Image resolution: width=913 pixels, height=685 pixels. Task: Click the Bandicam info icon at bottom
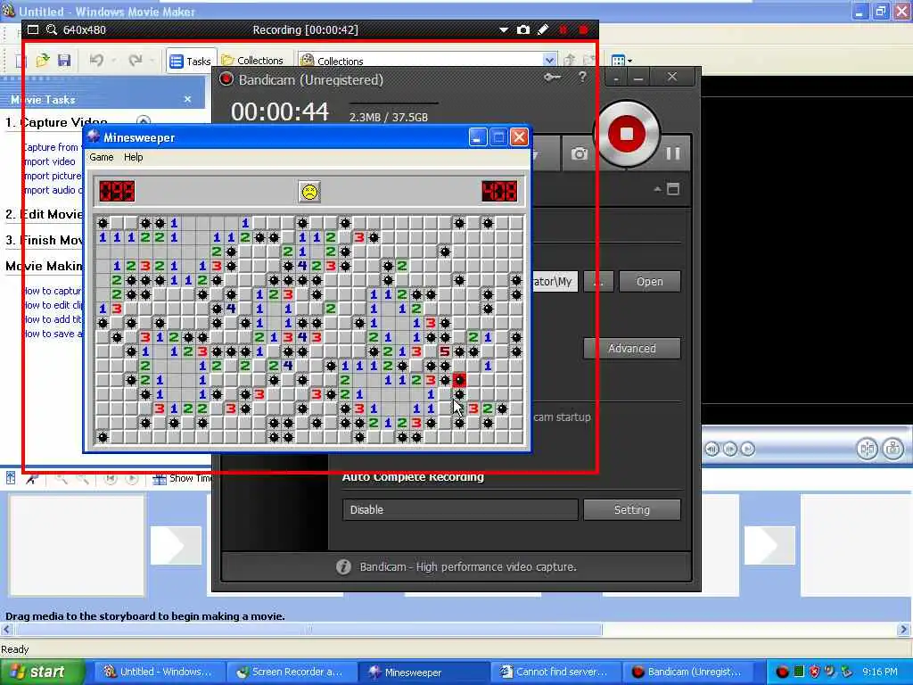tap(343, 566)
